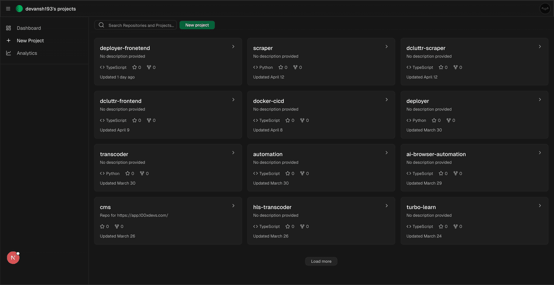554x285 pixels.
Task: Click the Dashboard grid icon
Action: pyautogui.click(x=9, y=28)
